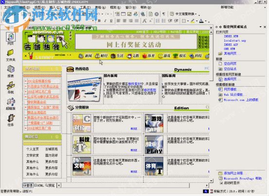Click the 选择网页 link

pos(232,79)
